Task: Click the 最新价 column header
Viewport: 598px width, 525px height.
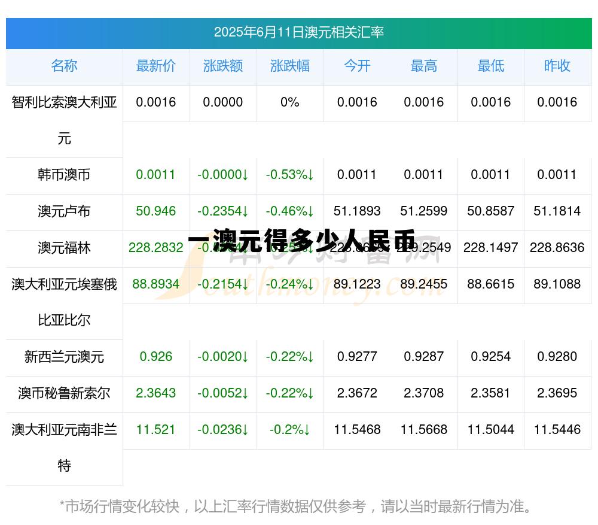Action: [x=156, y=66]
